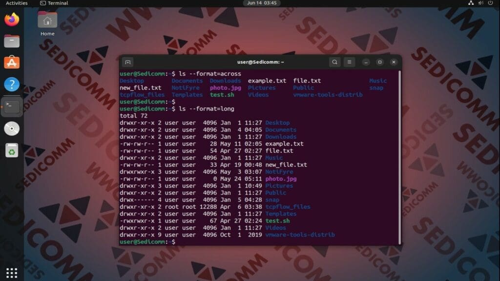Click Templates in the long listing
The width and height of the screenshot is (500, 281).
281,214
